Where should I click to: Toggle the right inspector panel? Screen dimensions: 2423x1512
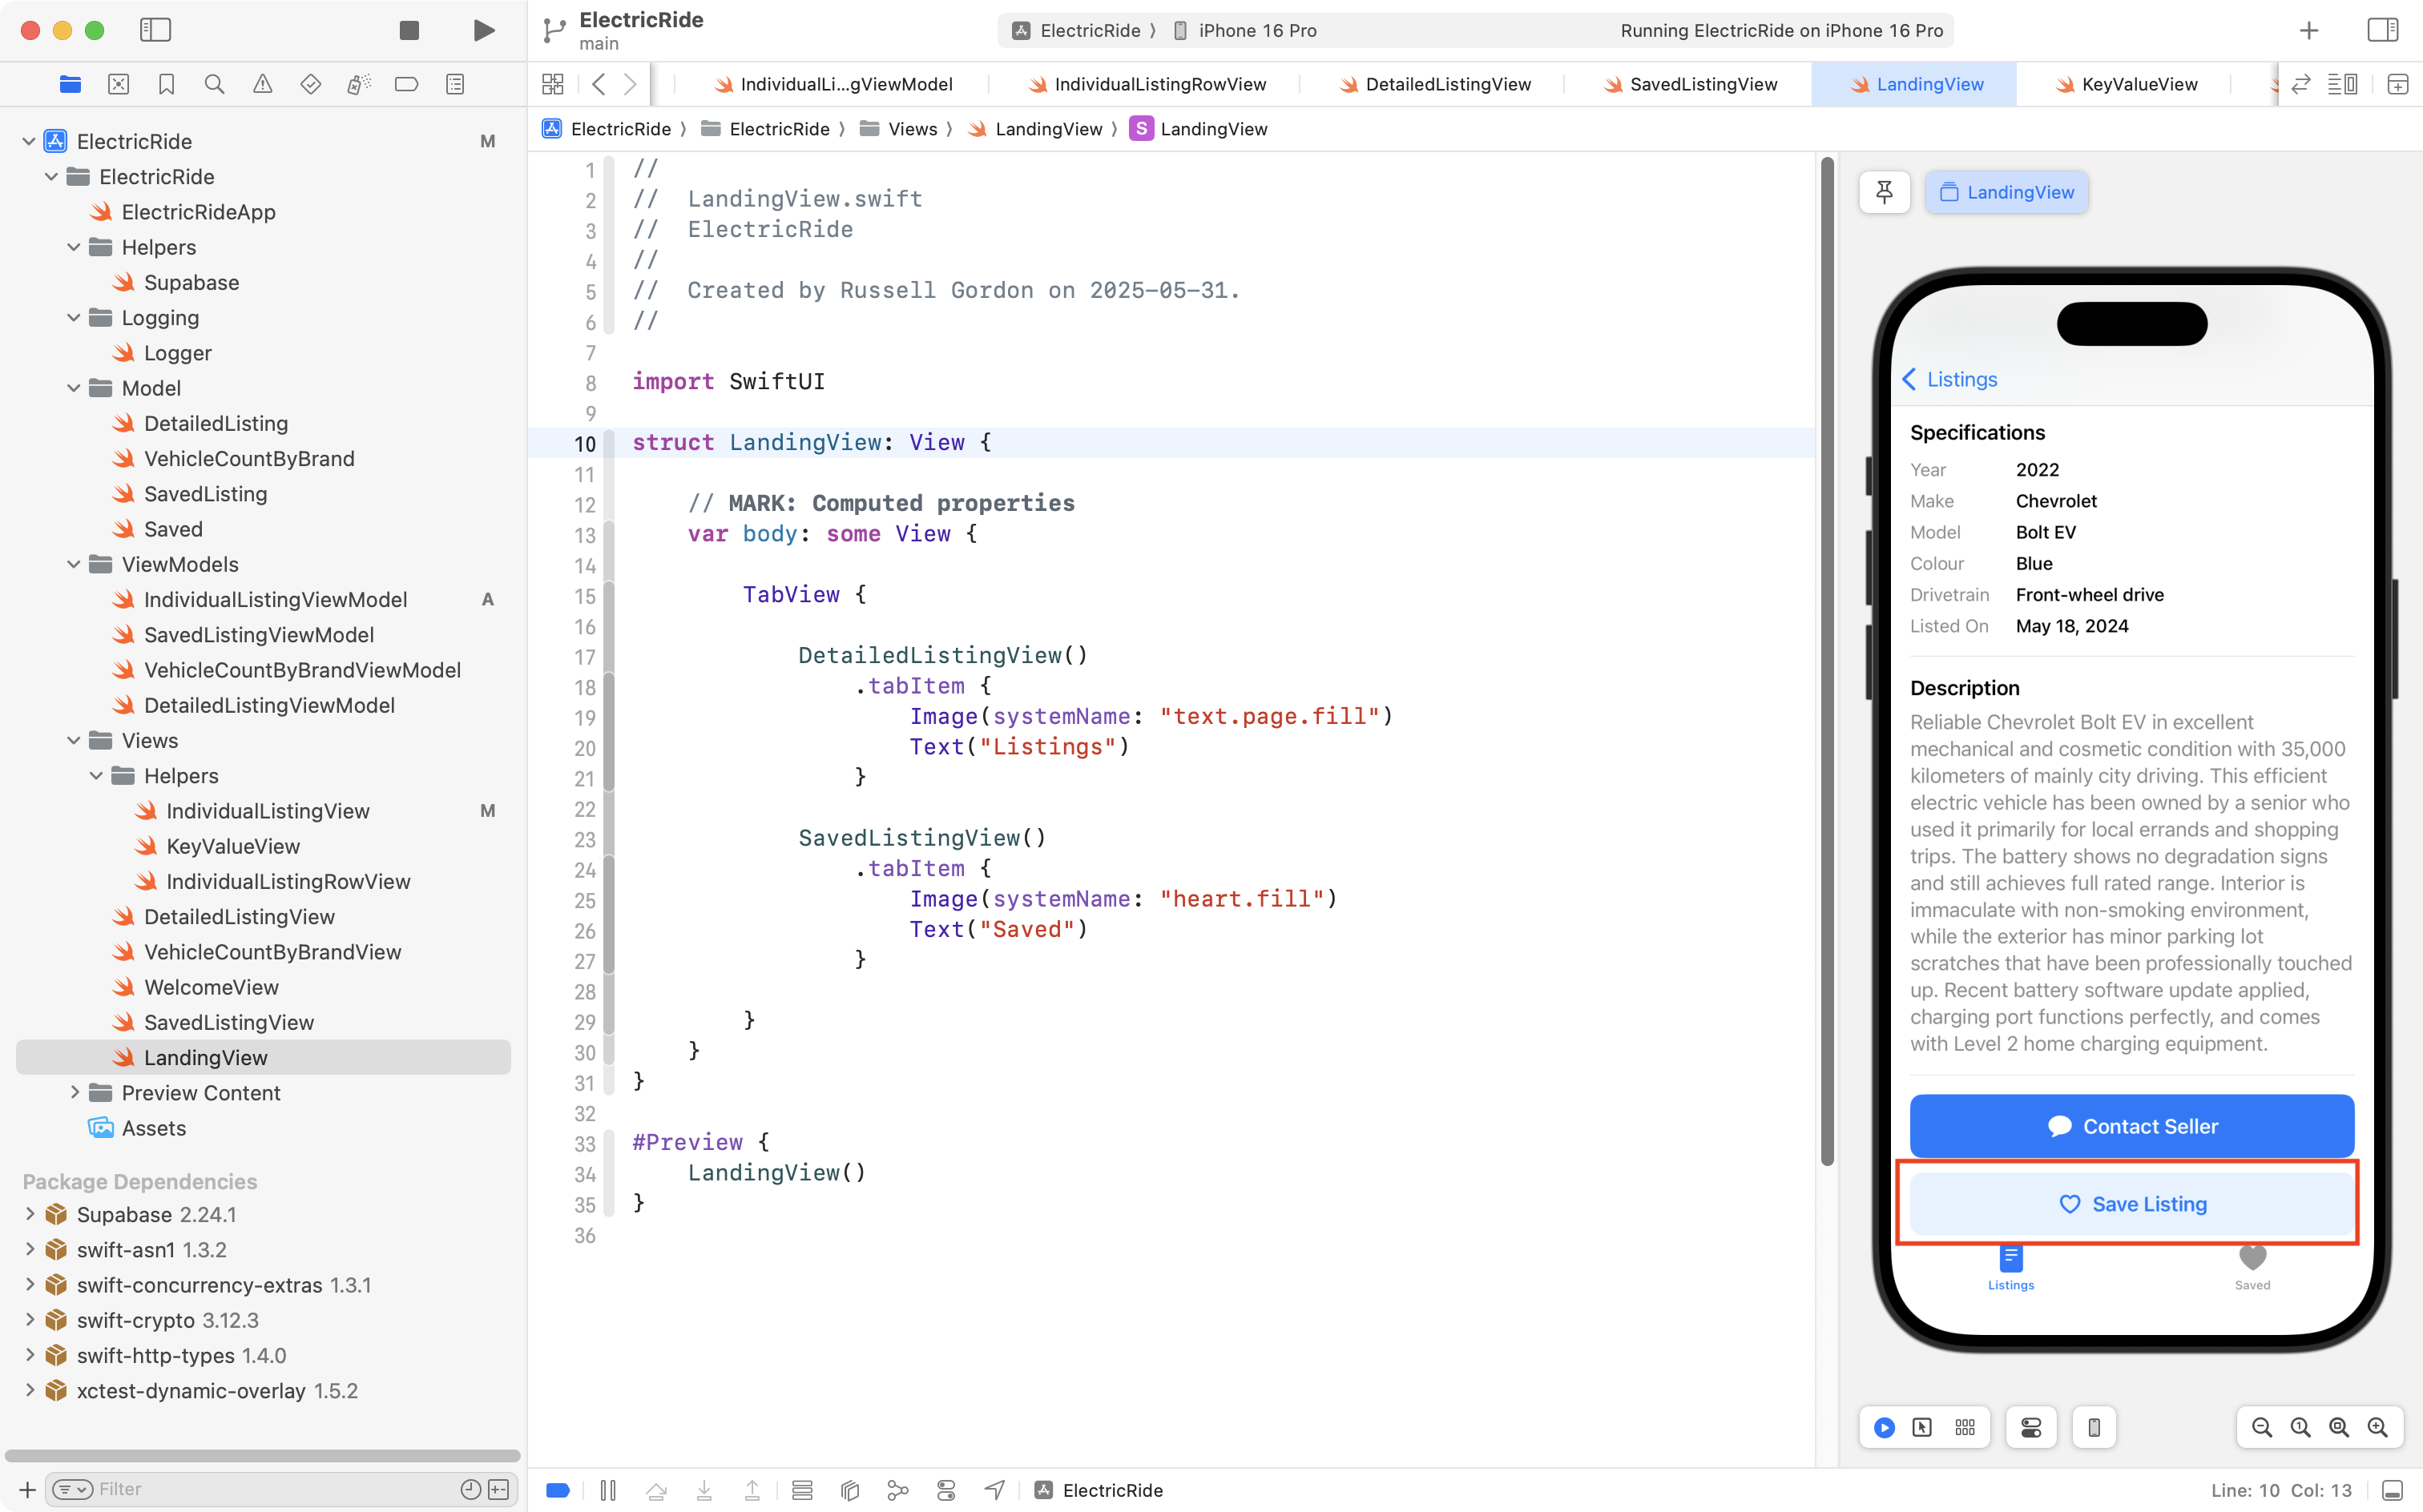point(2383,30)
